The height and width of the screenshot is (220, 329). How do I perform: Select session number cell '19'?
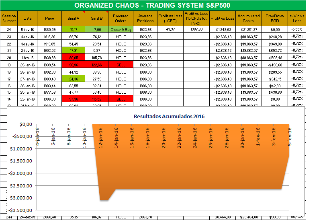9,65
